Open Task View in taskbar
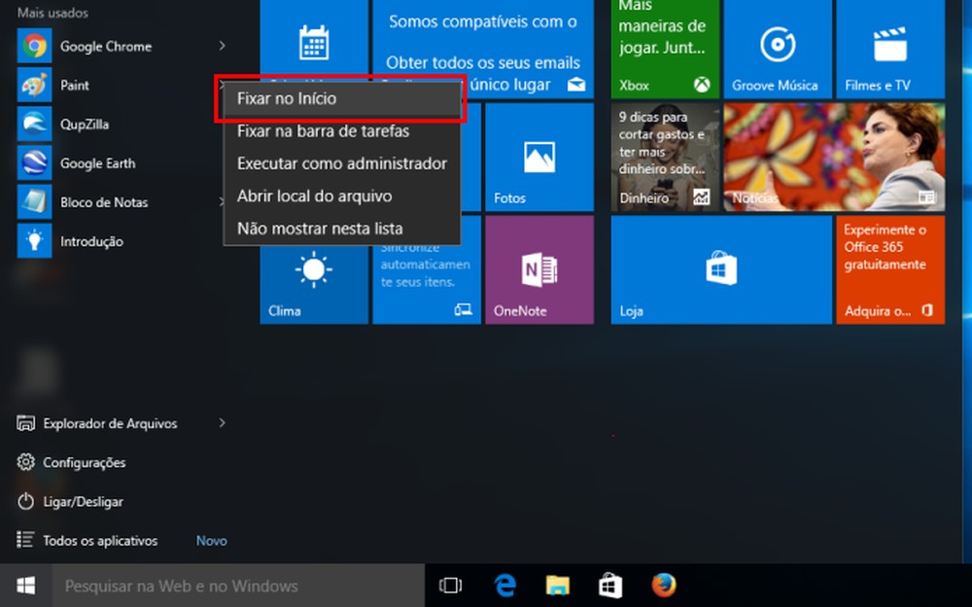 pos(451,586)
